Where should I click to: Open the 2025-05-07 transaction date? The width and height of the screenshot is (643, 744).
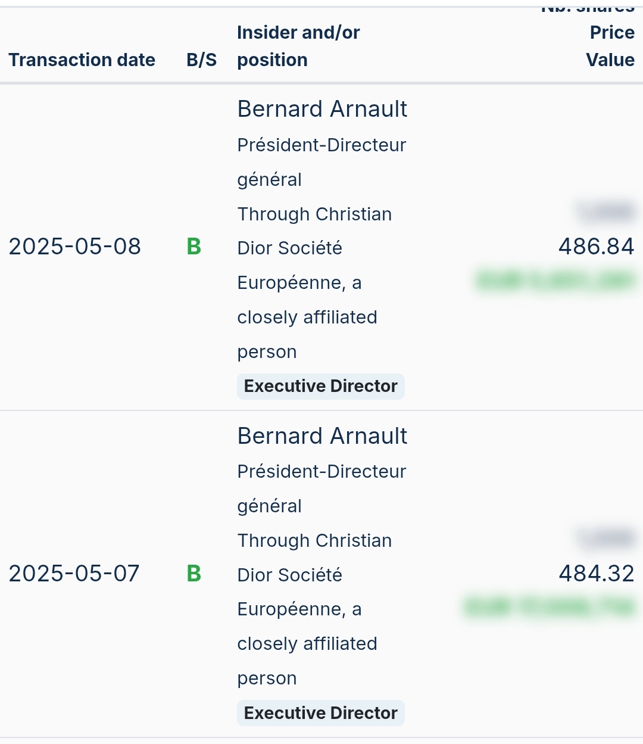point(74,574)
